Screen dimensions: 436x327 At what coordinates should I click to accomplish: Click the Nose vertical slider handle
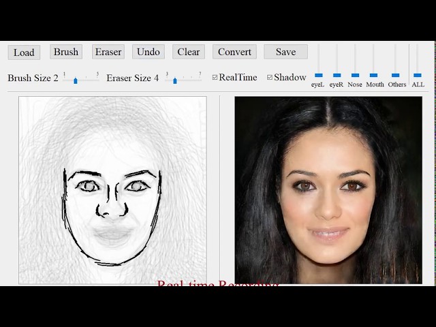point(355,76)
